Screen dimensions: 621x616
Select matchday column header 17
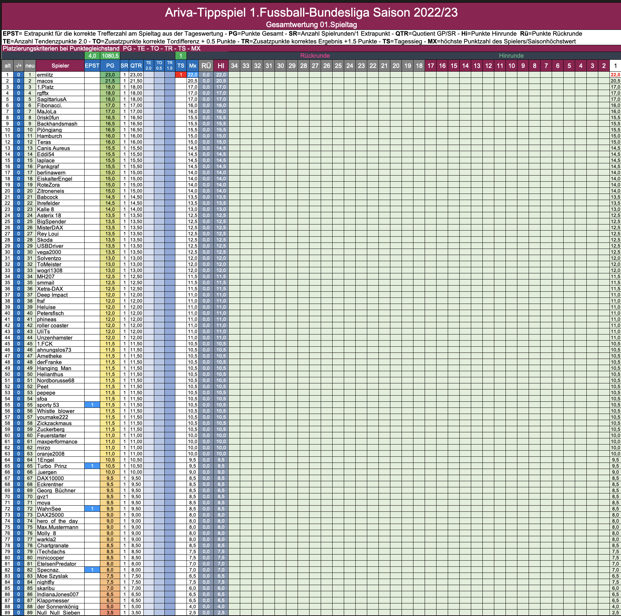point(431,66)
